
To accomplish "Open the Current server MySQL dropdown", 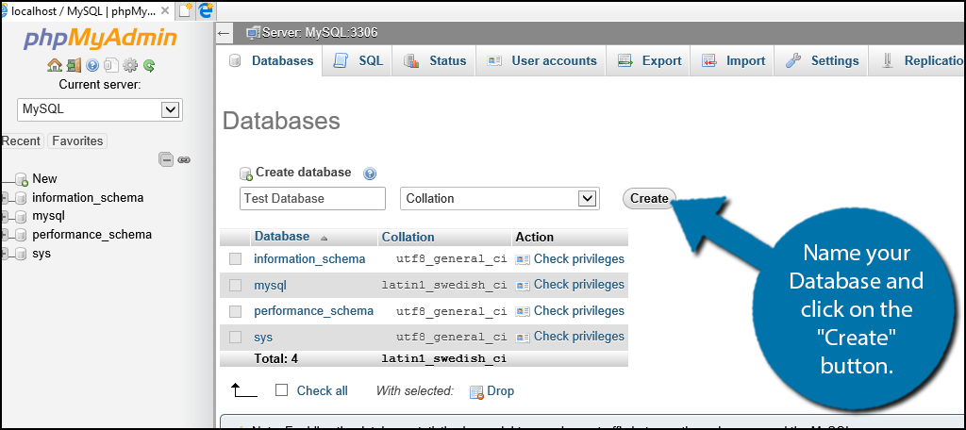I will [x=100, y=109].
